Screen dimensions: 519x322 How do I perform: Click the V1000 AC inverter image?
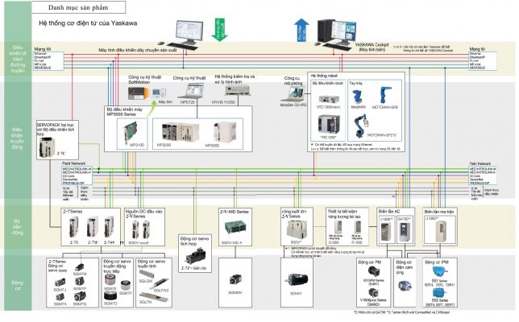[x=386, y=232]
